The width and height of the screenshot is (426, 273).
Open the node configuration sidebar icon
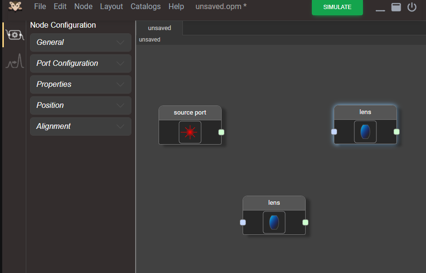[15, 35]
